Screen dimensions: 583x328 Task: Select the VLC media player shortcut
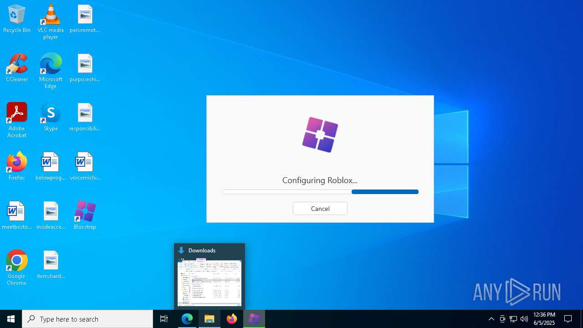[x=51, y=22]
